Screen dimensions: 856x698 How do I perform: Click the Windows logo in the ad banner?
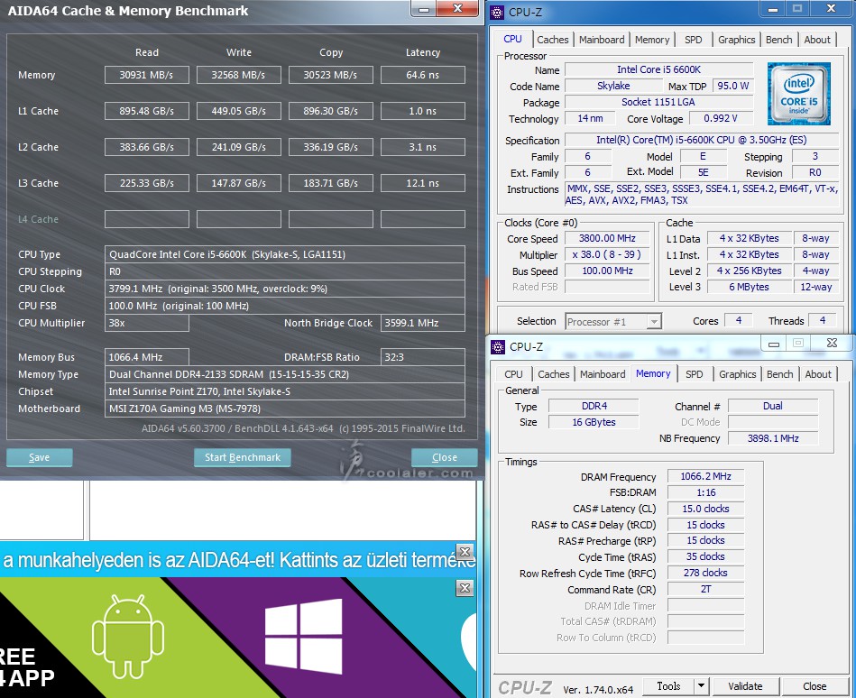pyautogui.click(x=303, y=636)
